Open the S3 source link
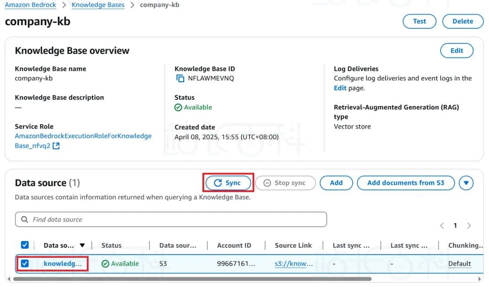 coord(294,264)
